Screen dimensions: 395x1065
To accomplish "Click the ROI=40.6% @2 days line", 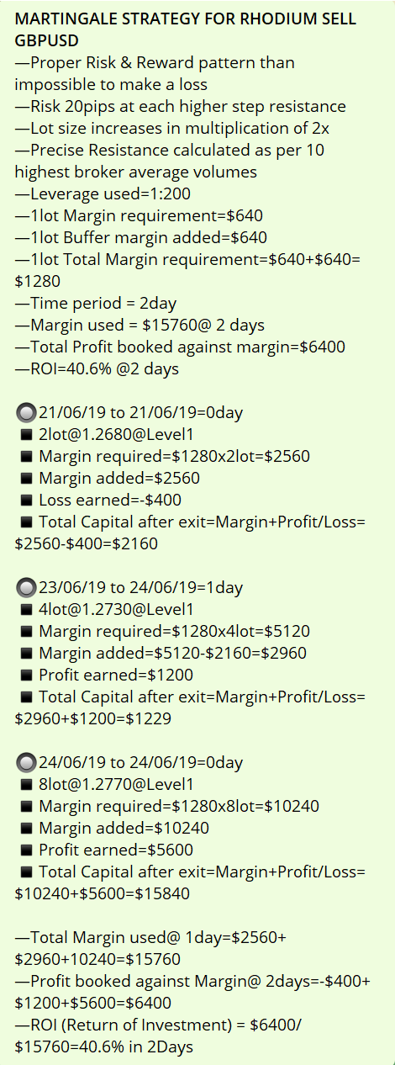I will (97, 369).
